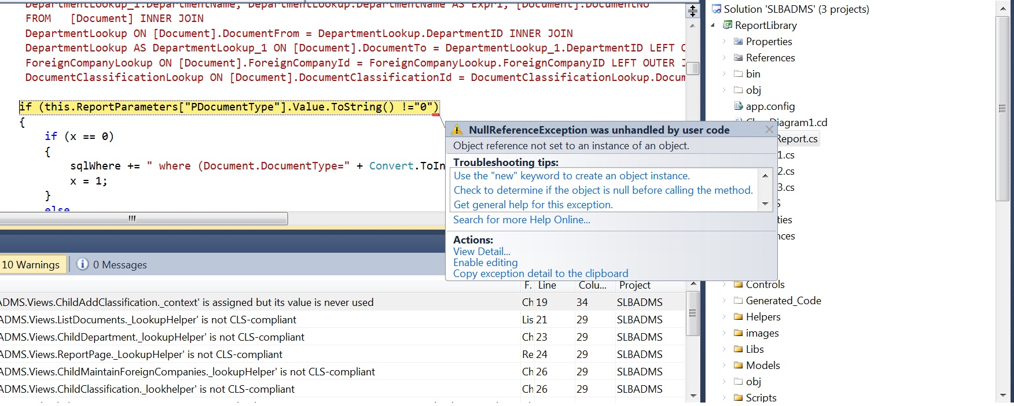Sort error list by Line column
1014x406 pixels.
pos(547,285)
